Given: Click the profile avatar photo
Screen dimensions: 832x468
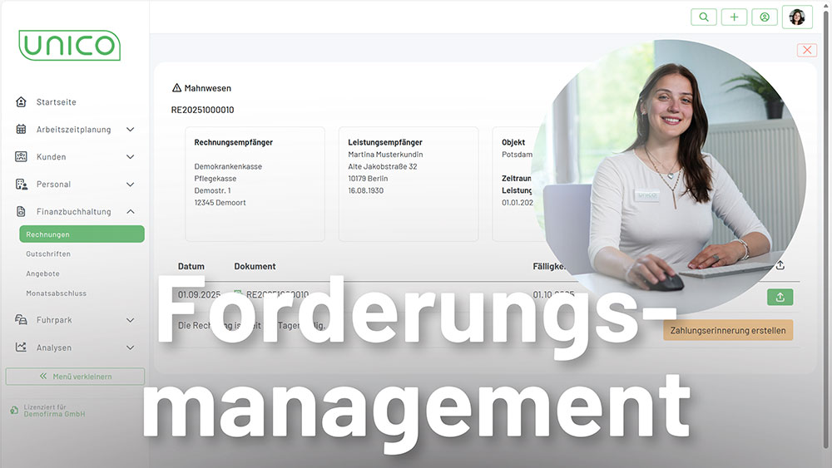Looking at the screenshot, I should click(797, 17).
